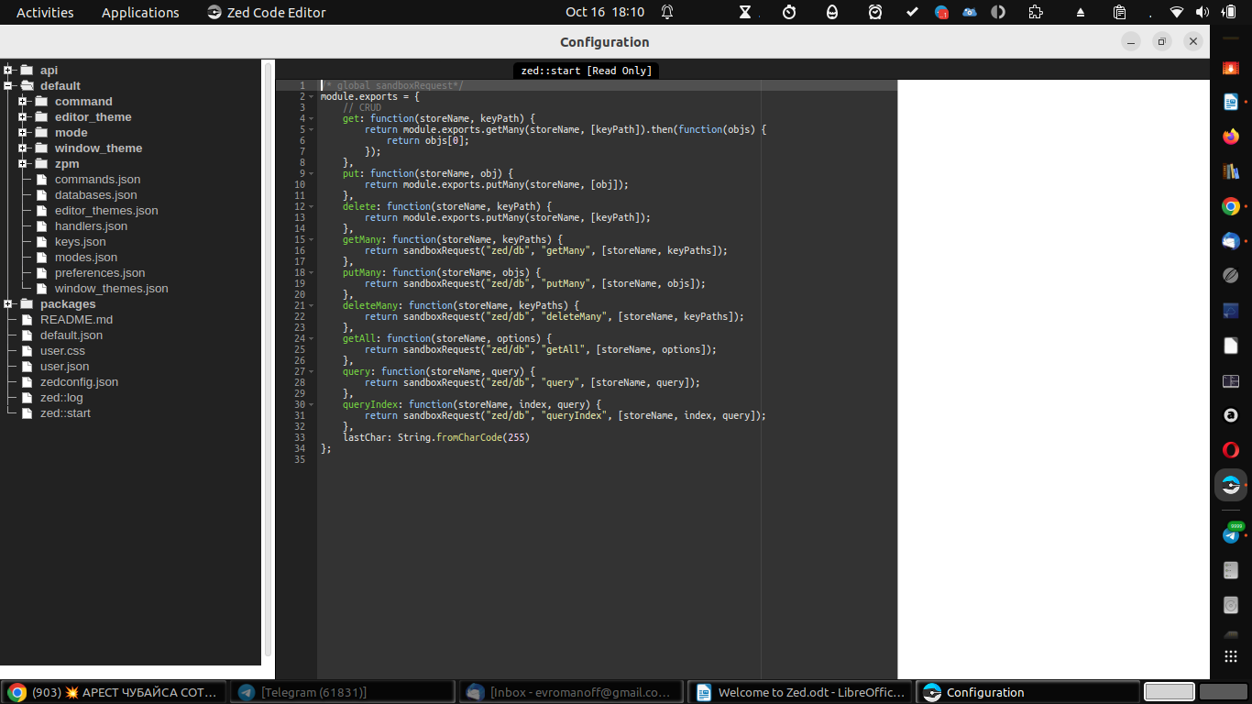The width and height of the screenshot is (1252, 704).
Task: Open preferences.json in the file tree
Action: click(x=99, y=273)
